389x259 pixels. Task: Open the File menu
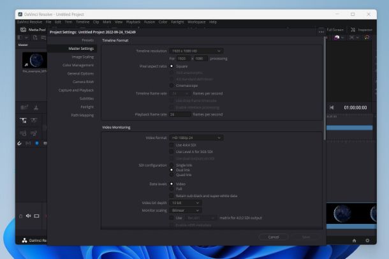(x=48, y=22)
